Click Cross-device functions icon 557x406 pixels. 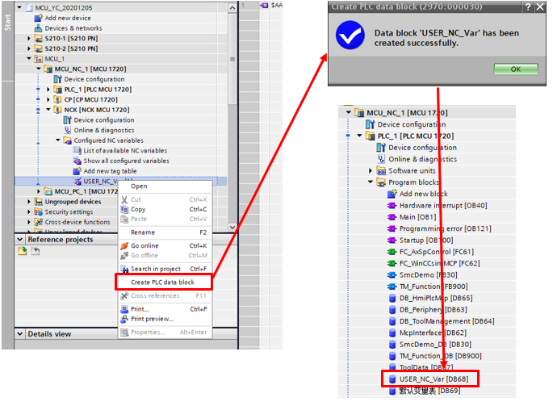[x=39, y=222]
